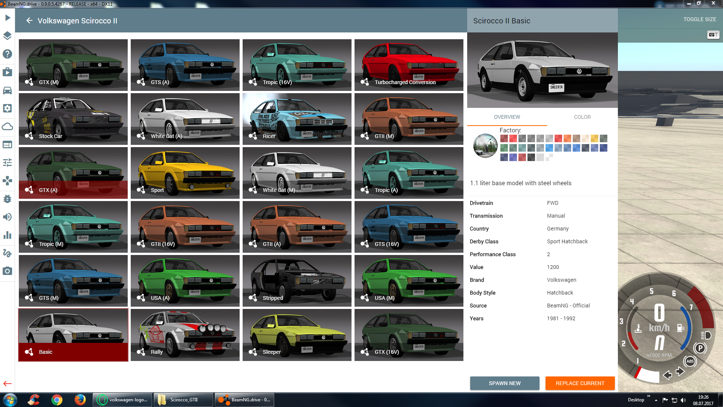Select the Stripped configuration thumbnail
The height and width of the screenshot is (407, 723).
[x=297, y=281]
